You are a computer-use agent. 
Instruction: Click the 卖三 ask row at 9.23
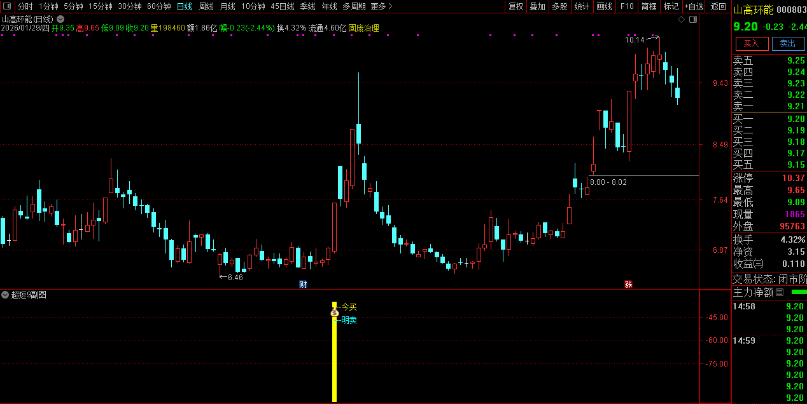[769, 83]
